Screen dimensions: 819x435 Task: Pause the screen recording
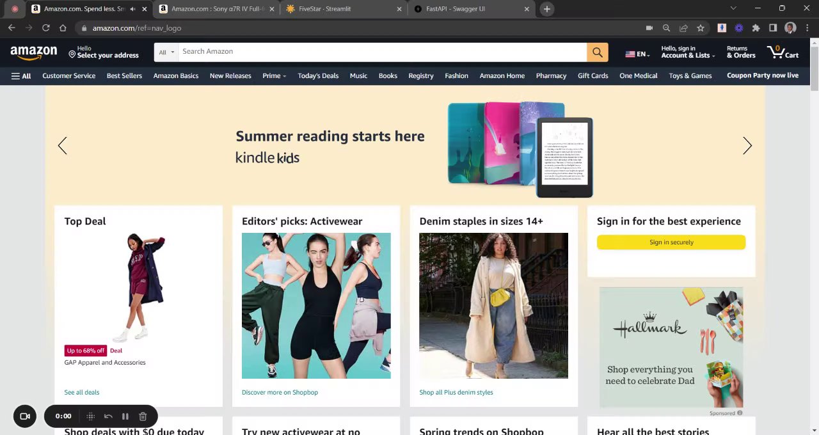tap(125, 416)
